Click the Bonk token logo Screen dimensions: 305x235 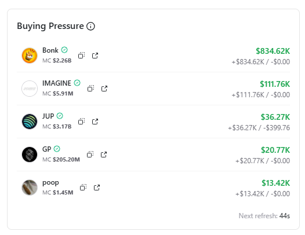30,56
